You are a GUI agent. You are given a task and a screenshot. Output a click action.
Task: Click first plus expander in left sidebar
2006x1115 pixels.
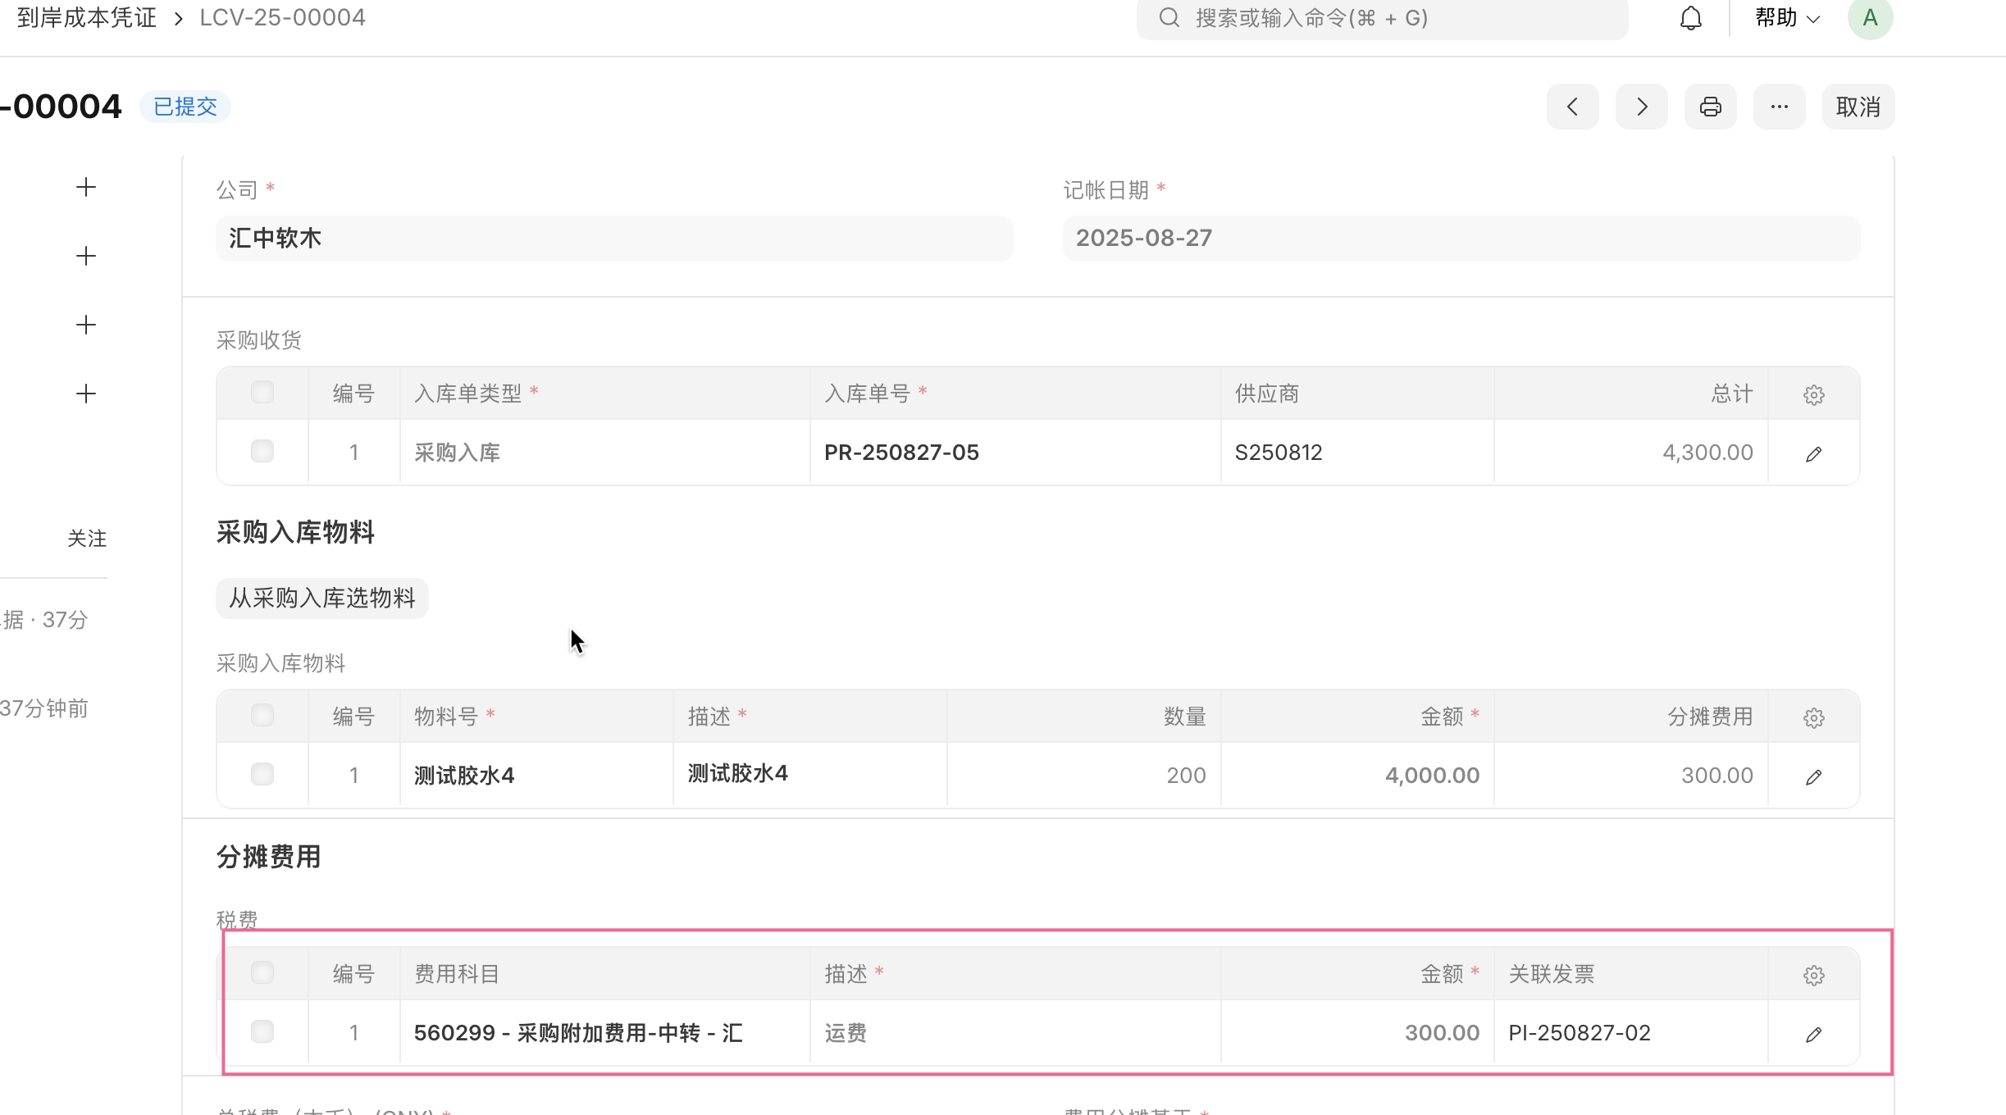coord(86,187)
